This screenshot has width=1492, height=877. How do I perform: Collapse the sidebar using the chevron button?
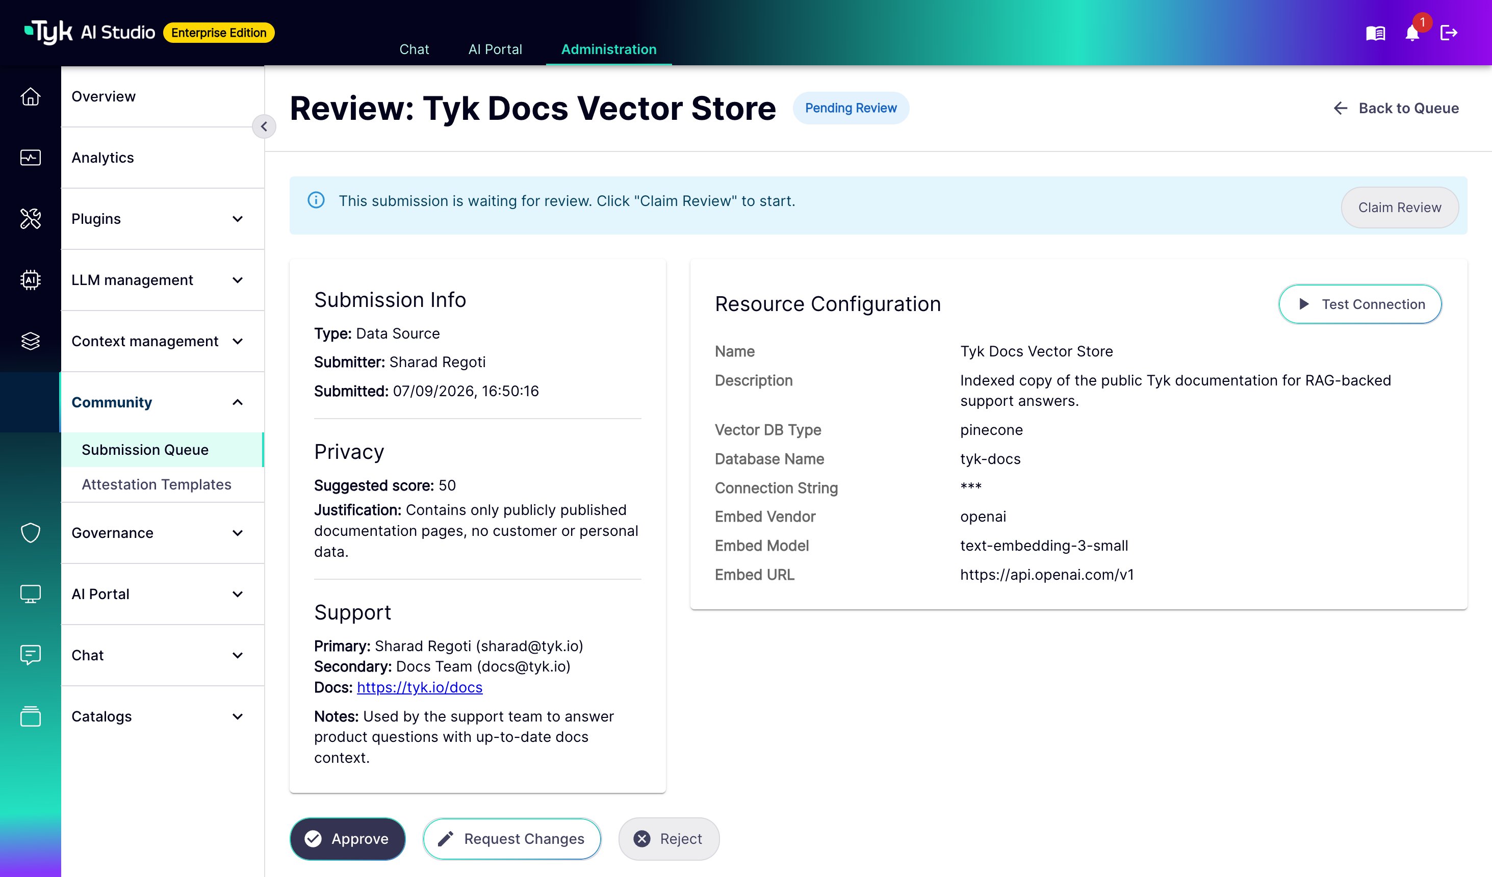tap(264, 126)
